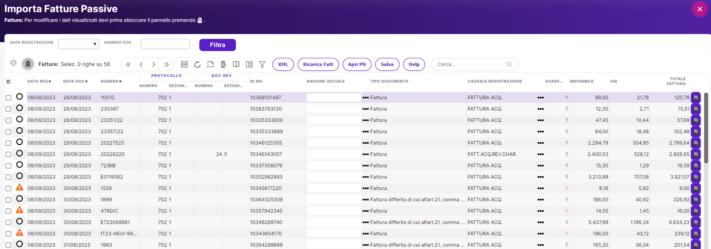Click the small padlock icon in the header hint
This screenshot has height=249, width=711.
[200, 20]
